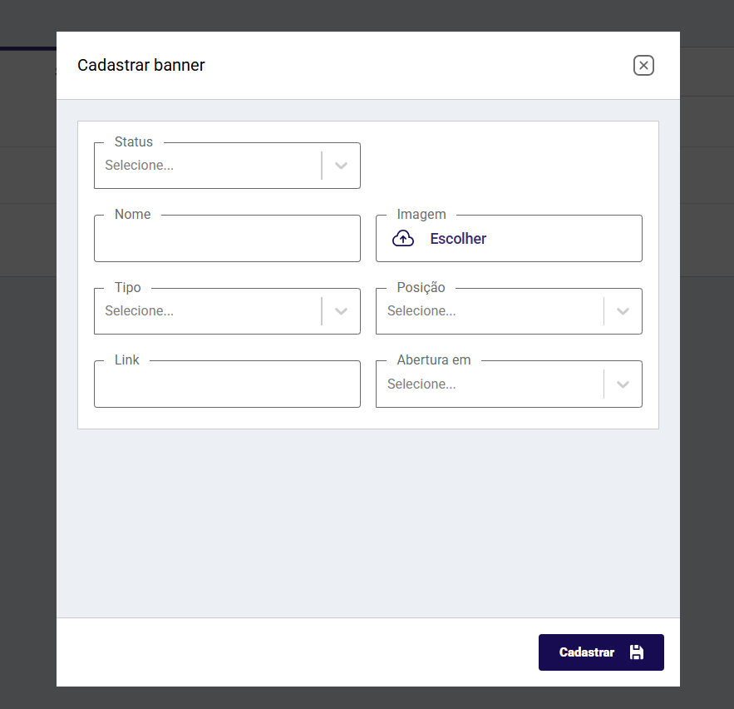Click the Imagem field label
The height and width of the screenshot is (709, 734).
tap(421, 214)
